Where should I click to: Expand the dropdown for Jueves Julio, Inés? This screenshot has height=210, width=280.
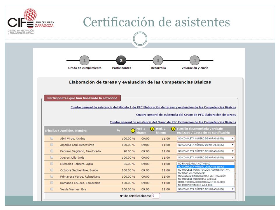point(206,157)
